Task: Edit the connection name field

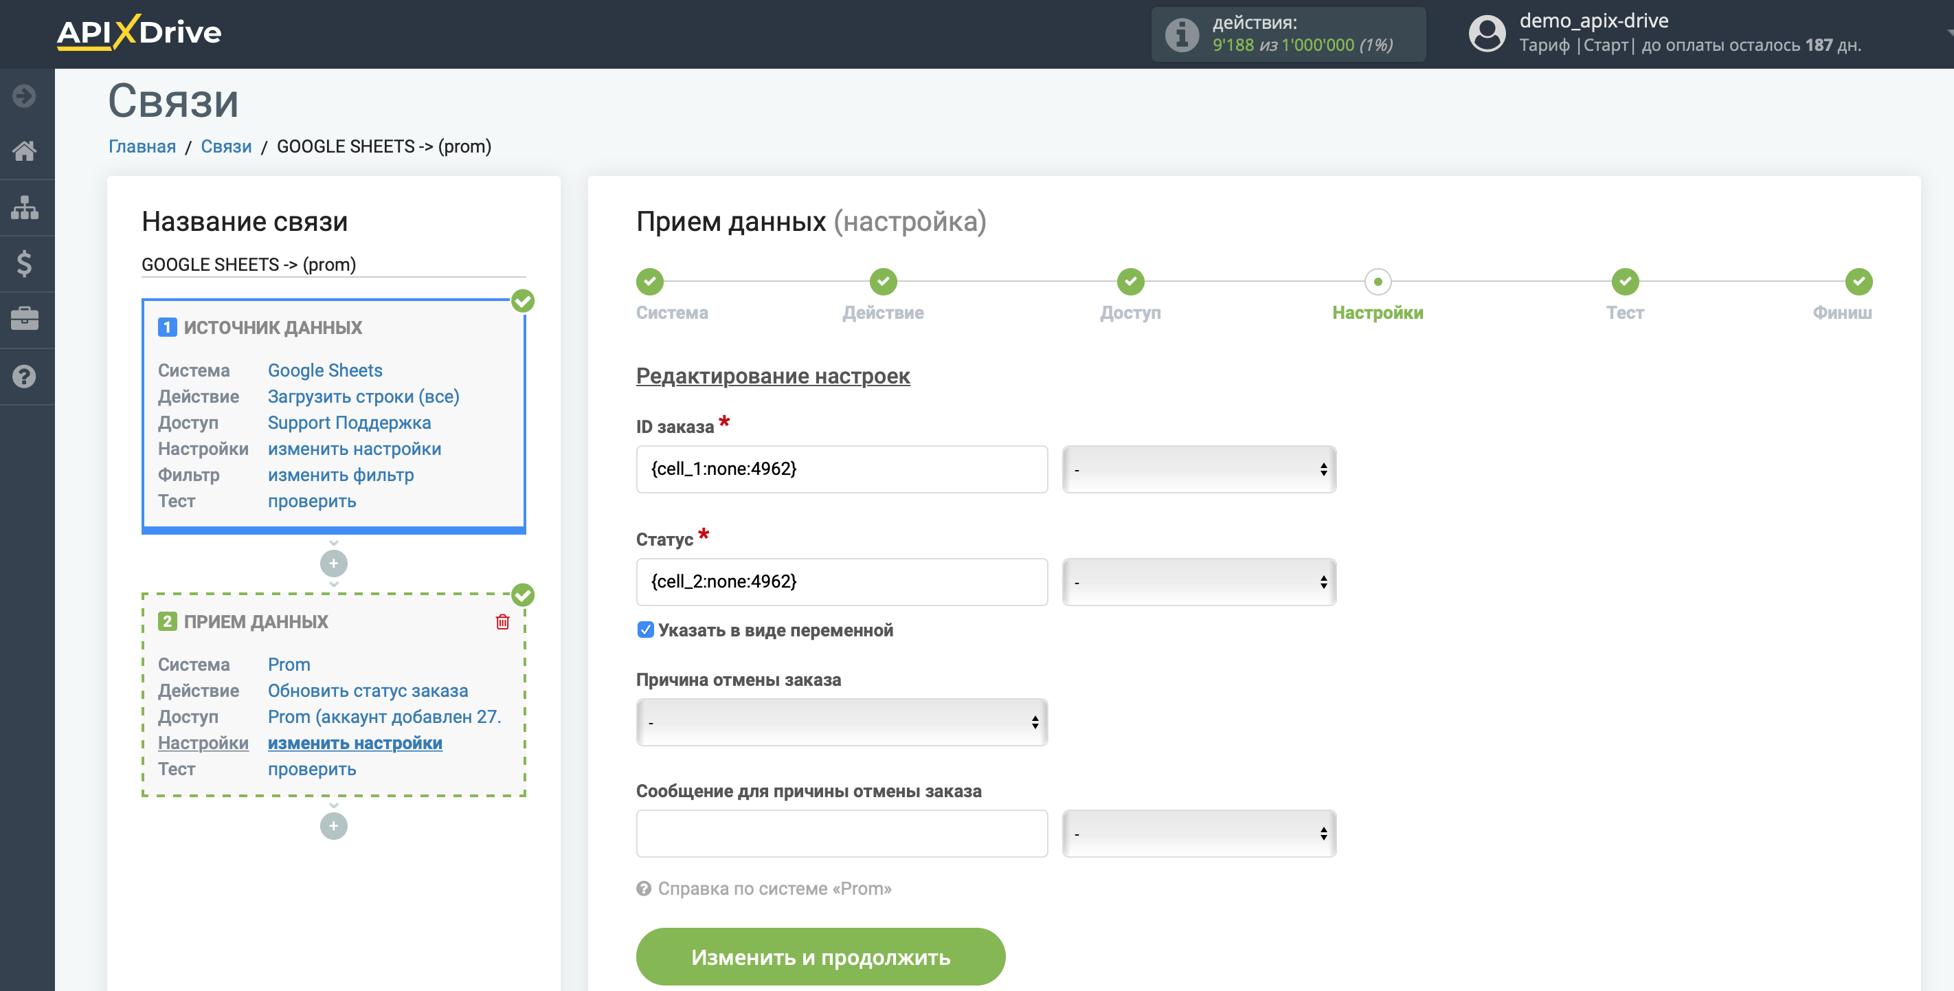Action: point(334,264)
